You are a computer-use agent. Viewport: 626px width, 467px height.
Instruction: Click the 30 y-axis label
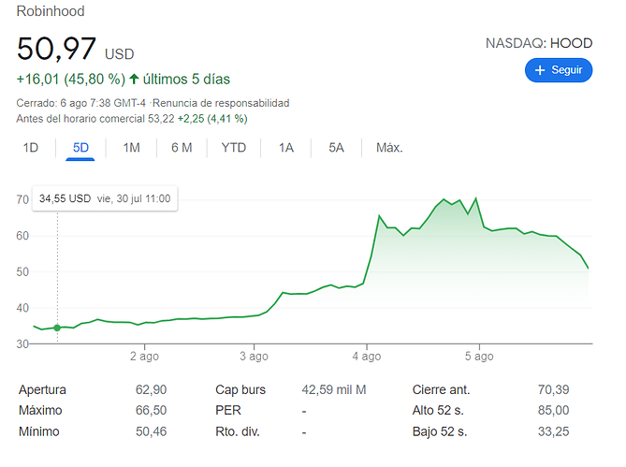(x=22, y=344)
